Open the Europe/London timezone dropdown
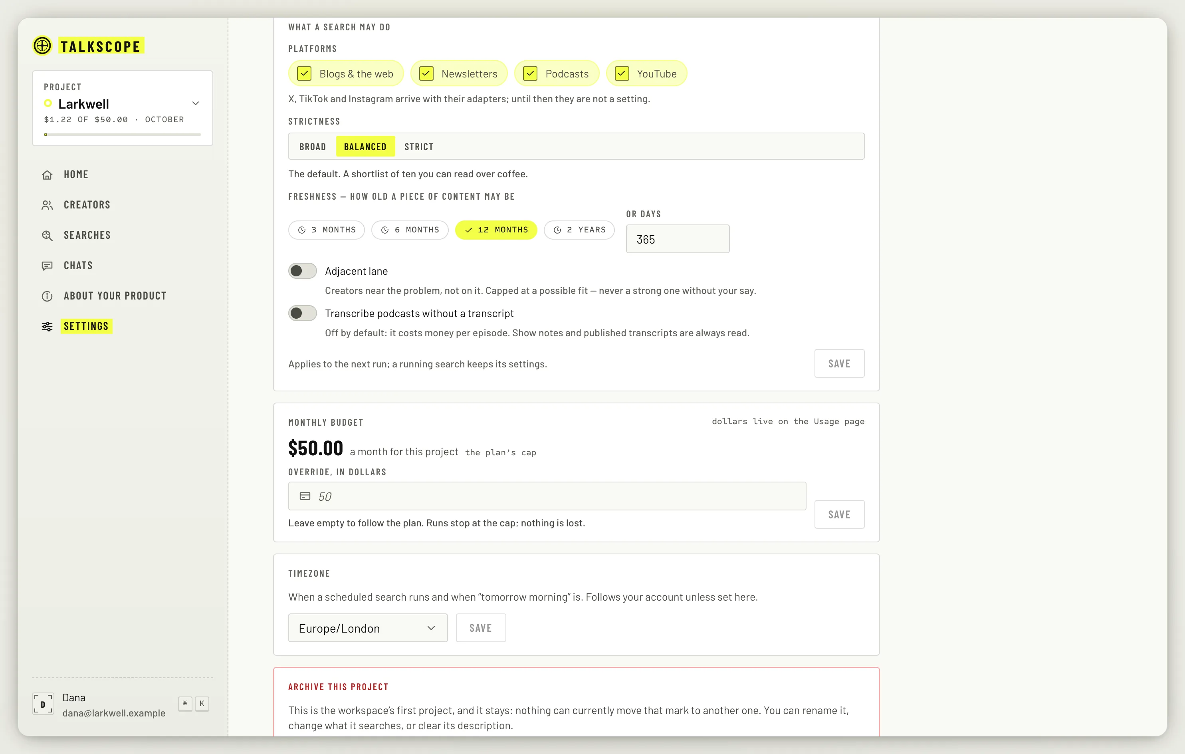 [368, 628]
